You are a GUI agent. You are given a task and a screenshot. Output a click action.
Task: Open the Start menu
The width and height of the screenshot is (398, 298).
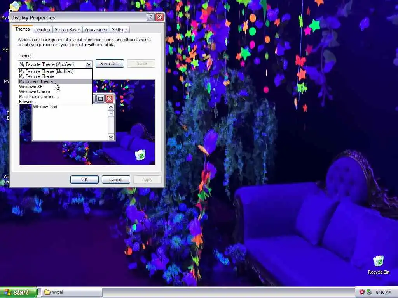tap(19, 292)
